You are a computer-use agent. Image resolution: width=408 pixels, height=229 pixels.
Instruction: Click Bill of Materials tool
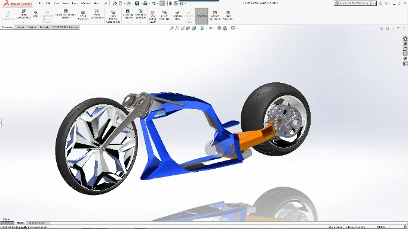pyautogui.click(x=164, y=16)
